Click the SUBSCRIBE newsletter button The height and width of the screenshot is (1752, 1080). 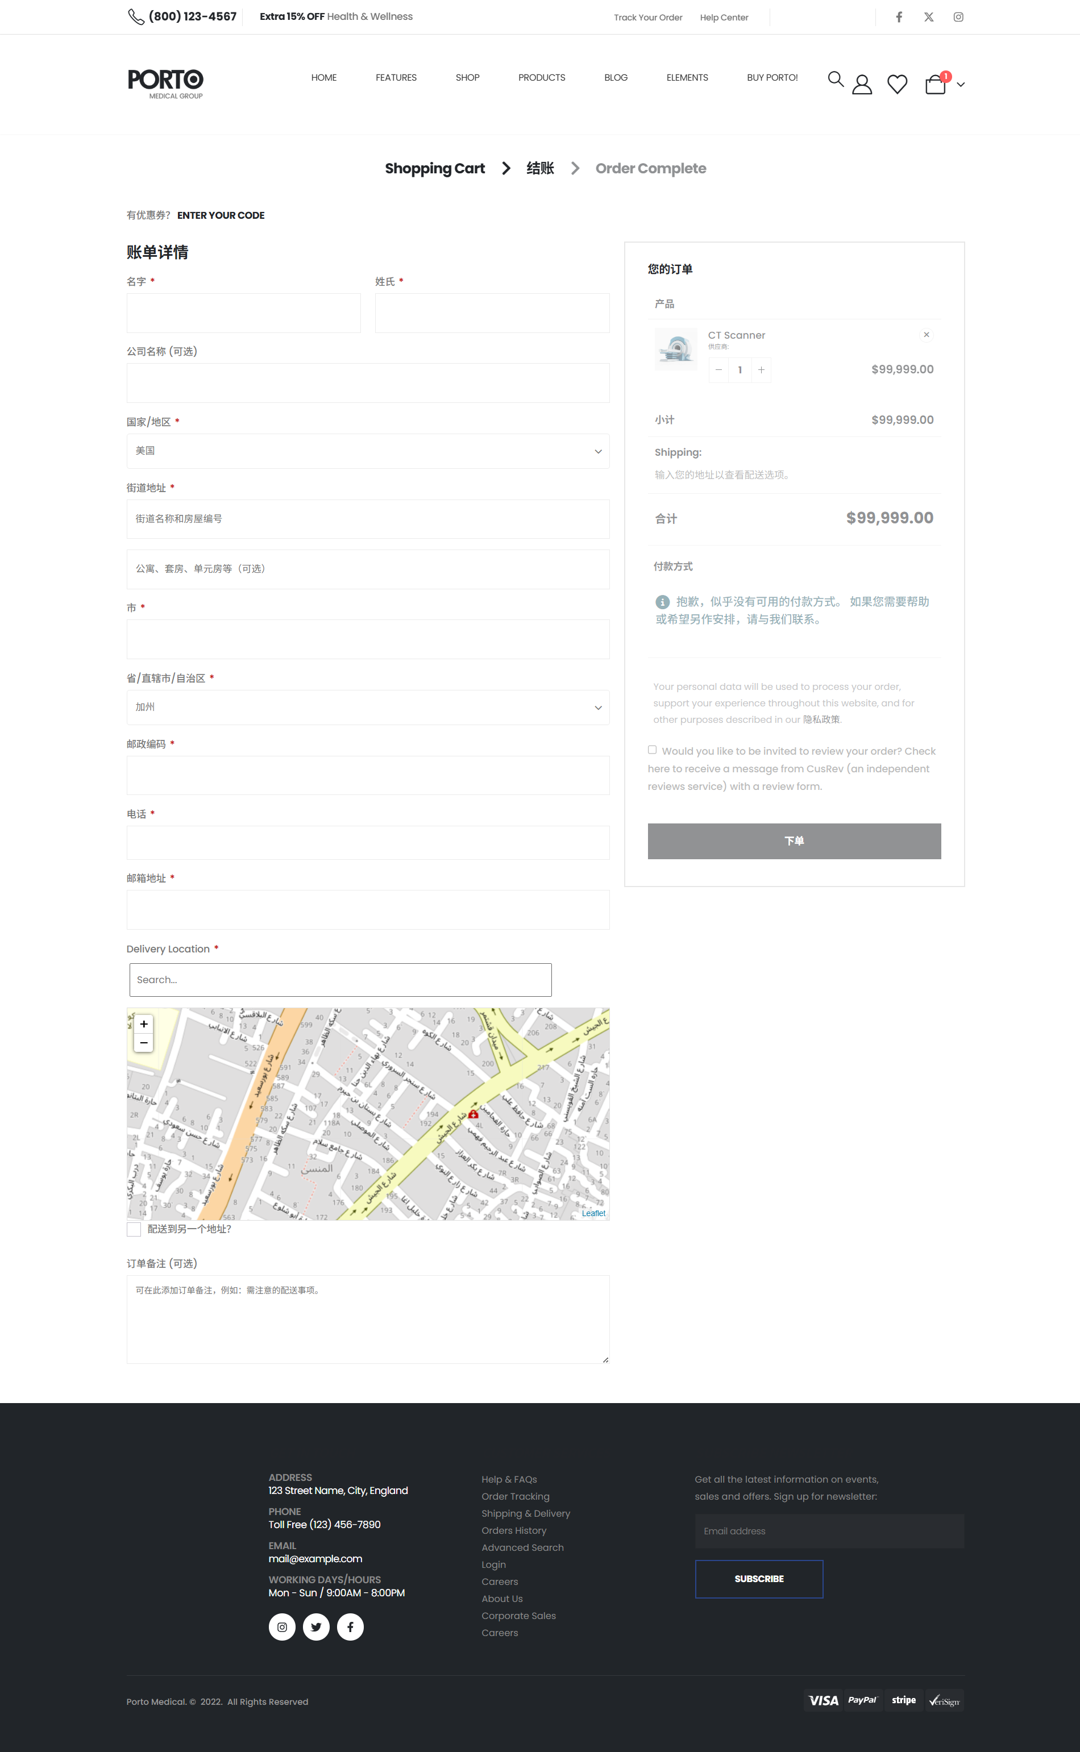tap(759, 1579)
